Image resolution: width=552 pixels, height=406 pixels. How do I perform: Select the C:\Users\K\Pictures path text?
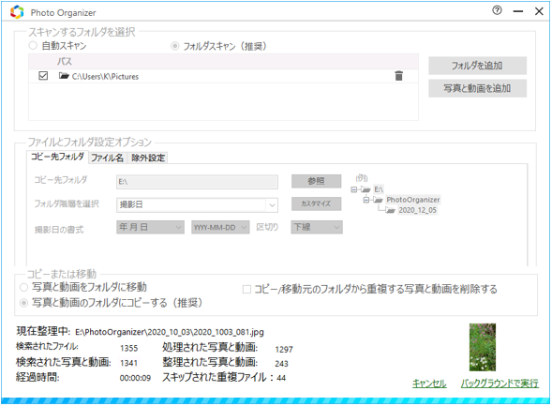105,76
